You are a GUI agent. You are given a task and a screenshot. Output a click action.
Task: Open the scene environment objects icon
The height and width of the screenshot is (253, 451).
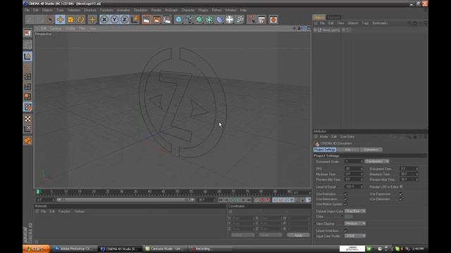point(230,20)
